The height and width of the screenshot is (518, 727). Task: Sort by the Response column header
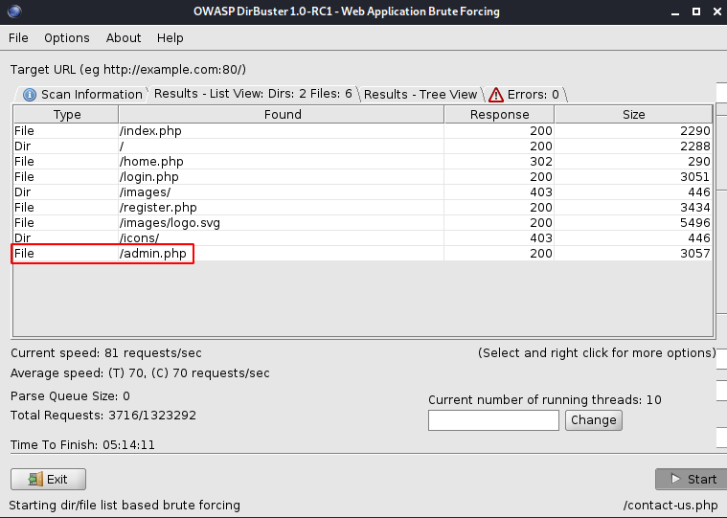click(x=499, y=115)
